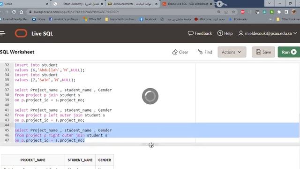
Task: Open the Imported From Fire... bookmarks folder
Action: (x=120, y=19)
